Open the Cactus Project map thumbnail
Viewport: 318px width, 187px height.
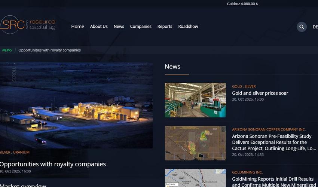[195, 143]
